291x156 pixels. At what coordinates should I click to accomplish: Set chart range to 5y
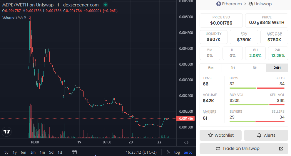click(x=6, y=152)
